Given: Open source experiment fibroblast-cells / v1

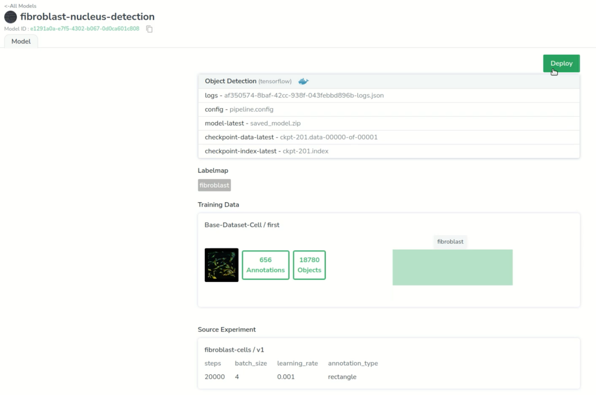Looking at the screenshot, I should (x=234, y=350).
